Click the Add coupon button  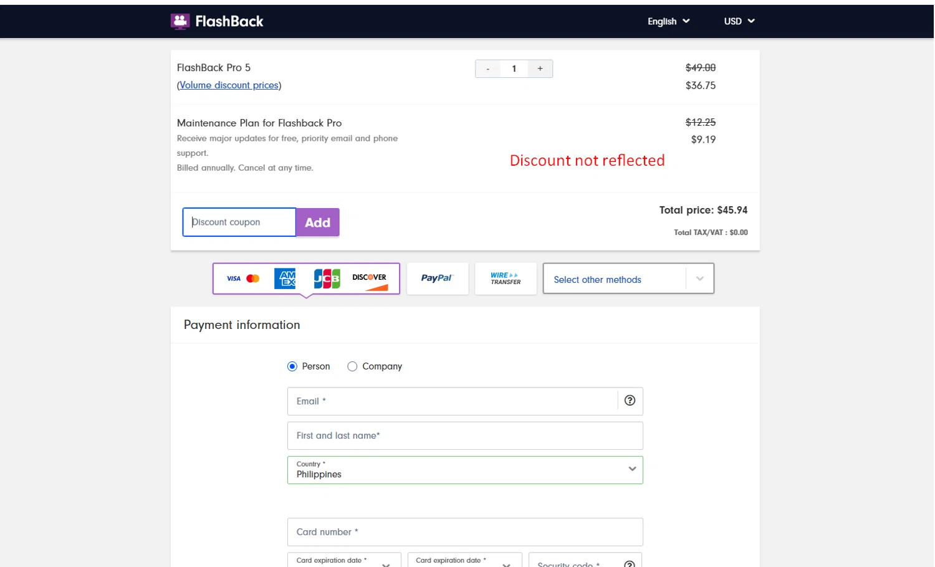click(318, 222)
